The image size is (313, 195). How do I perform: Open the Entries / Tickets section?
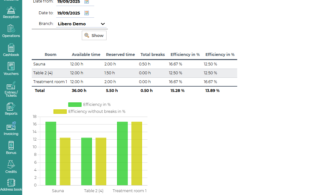(x=11, y=89)
